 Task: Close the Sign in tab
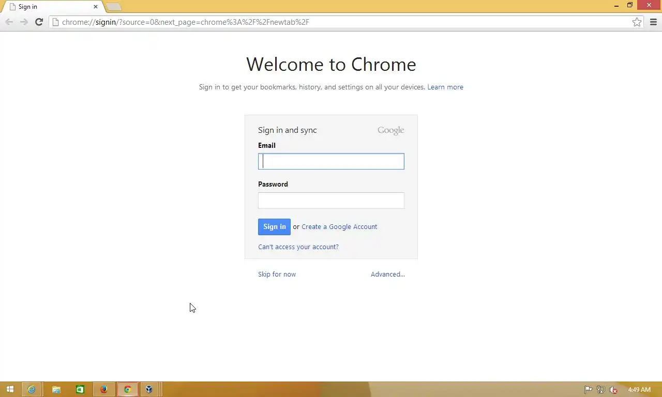[96, 7]
